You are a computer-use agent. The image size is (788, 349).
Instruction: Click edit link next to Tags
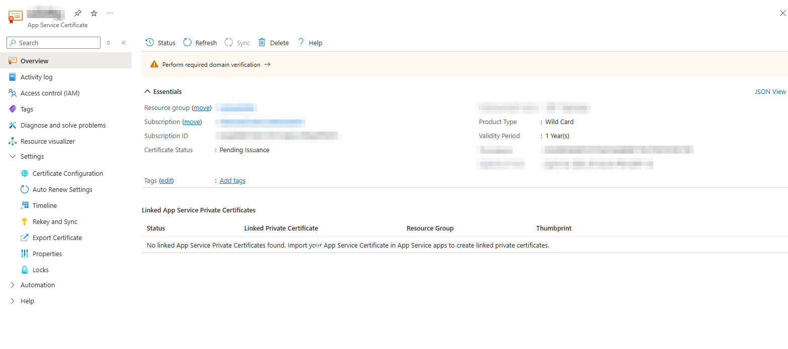pyautogui.click(x=166, y=180)
